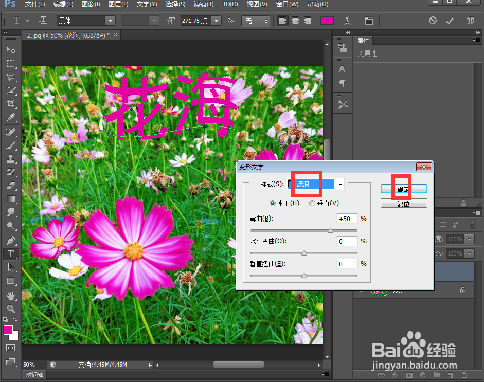
Task: Select the Move tool
Action: pos(11,50)
